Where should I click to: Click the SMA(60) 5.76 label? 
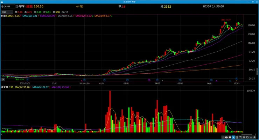pyautogui.click(x=65, y=16)
